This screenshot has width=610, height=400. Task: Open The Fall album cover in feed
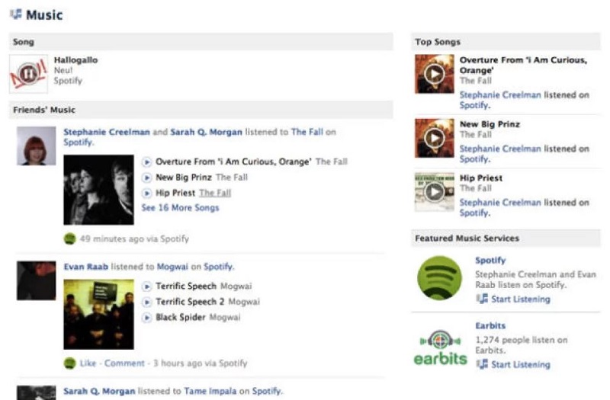99,190
